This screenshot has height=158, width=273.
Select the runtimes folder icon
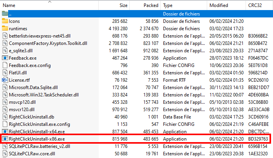point(5,28)
